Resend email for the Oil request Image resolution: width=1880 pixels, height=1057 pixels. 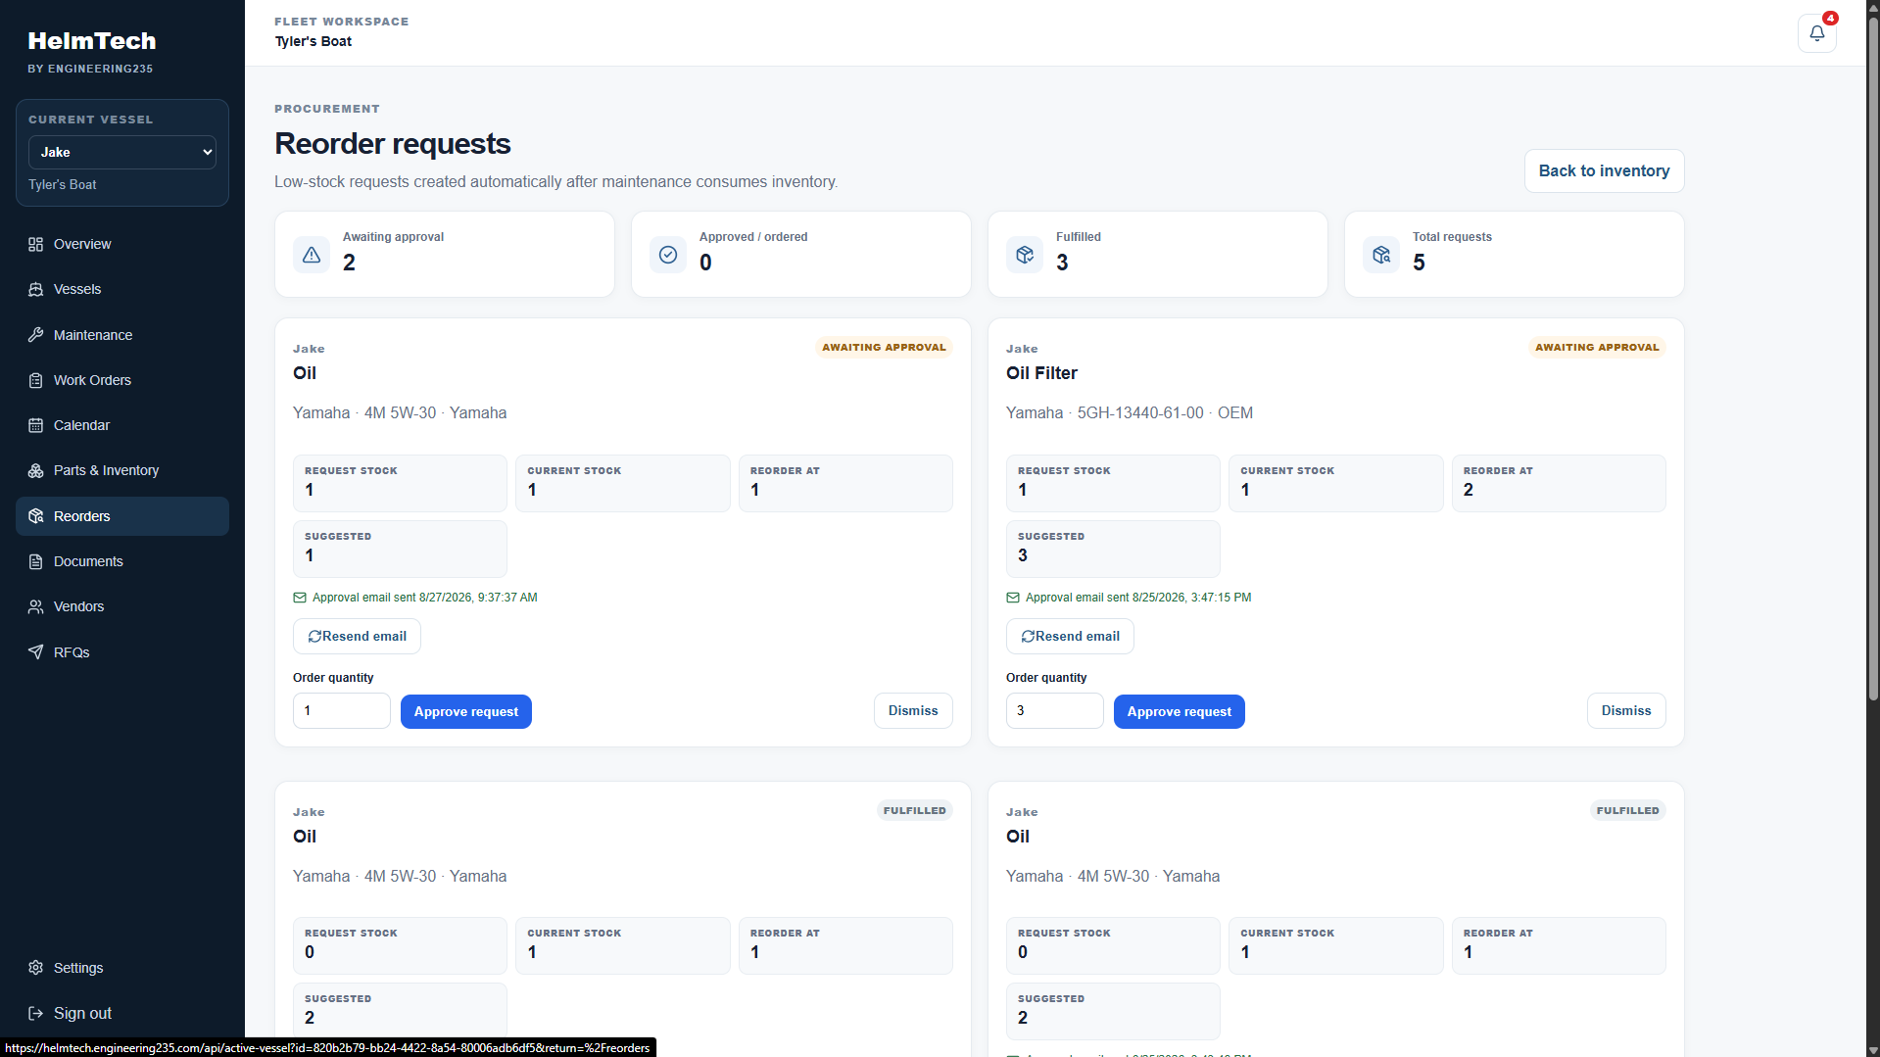pos(357,636)
